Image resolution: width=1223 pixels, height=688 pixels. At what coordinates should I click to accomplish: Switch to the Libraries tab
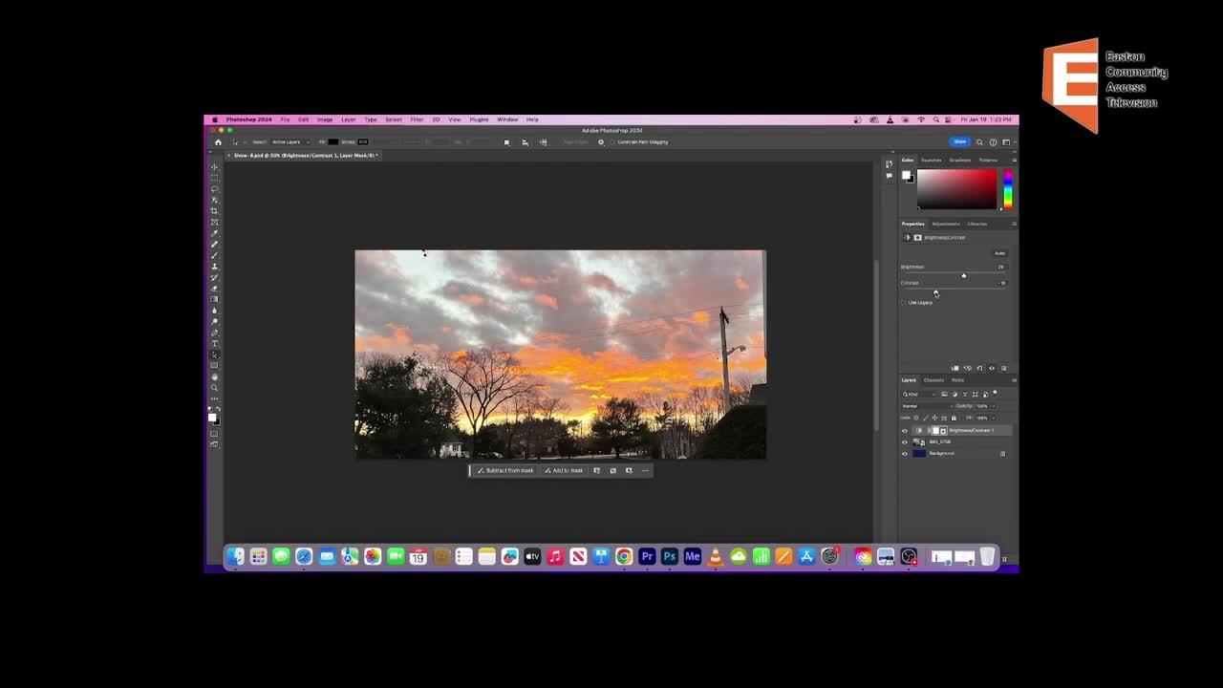(976, 224)
